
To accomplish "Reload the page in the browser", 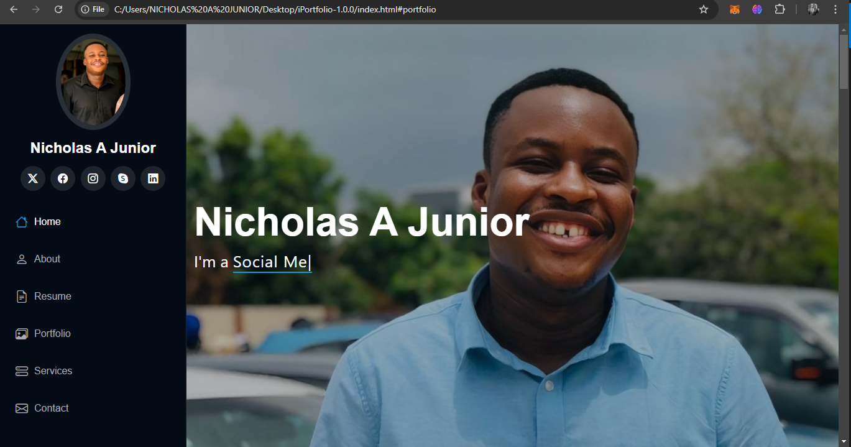I will [58, 9].
